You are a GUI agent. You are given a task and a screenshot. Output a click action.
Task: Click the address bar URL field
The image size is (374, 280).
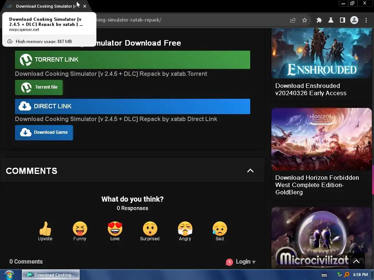point(190,20)
